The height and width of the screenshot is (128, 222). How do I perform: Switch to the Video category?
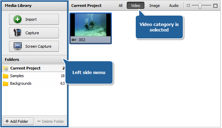click(135, 6)
